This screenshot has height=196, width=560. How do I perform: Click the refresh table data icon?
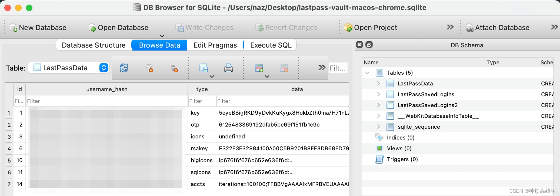pyautogui.click(x=124, y=68)
